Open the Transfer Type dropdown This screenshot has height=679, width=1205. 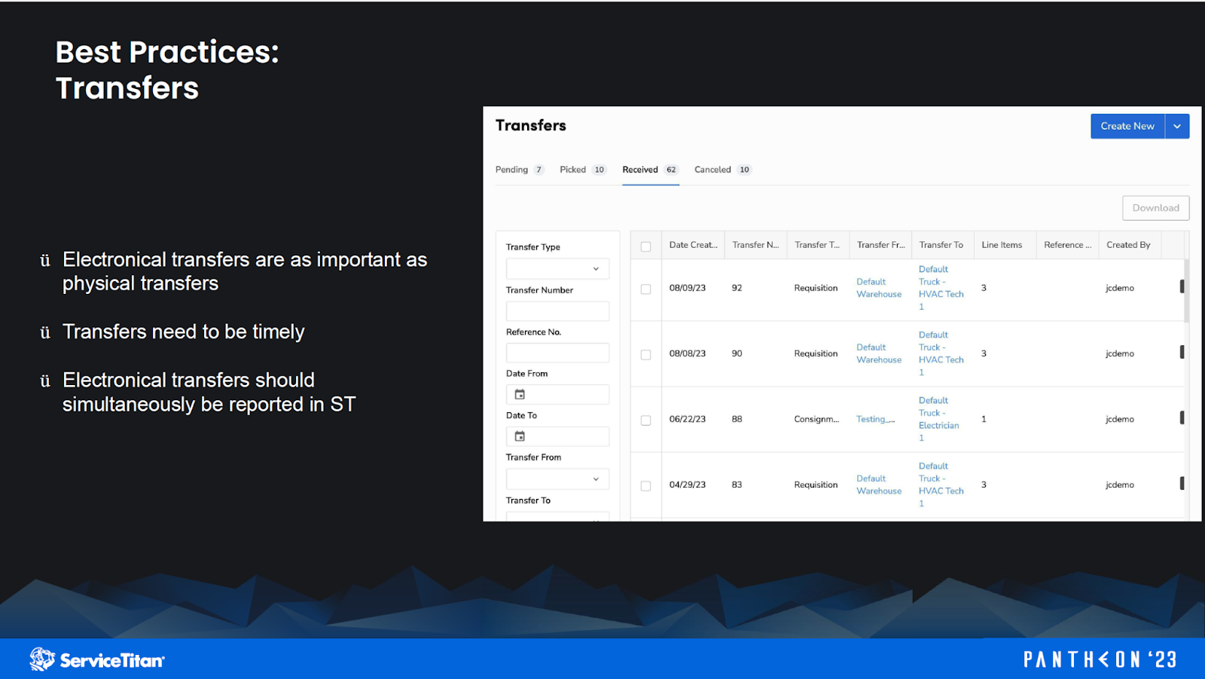(x=557, y=268)
